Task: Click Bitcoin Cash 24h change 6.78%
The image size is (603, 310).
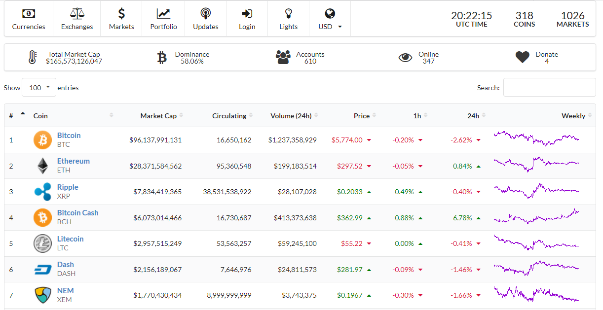Action: pos(463,218)
